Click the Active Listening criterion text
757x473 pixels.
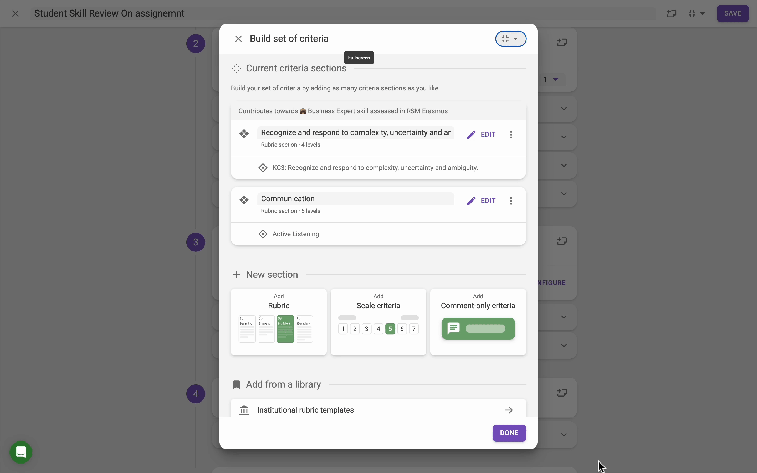point(296,234)
